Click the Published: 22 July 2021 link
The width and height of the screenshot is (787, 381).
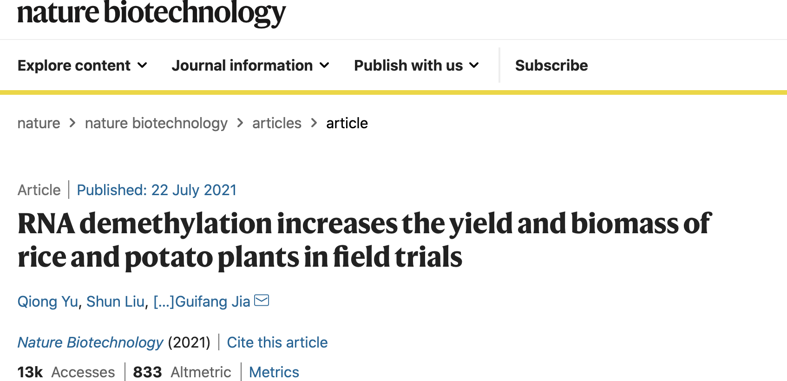click(157, 190)
